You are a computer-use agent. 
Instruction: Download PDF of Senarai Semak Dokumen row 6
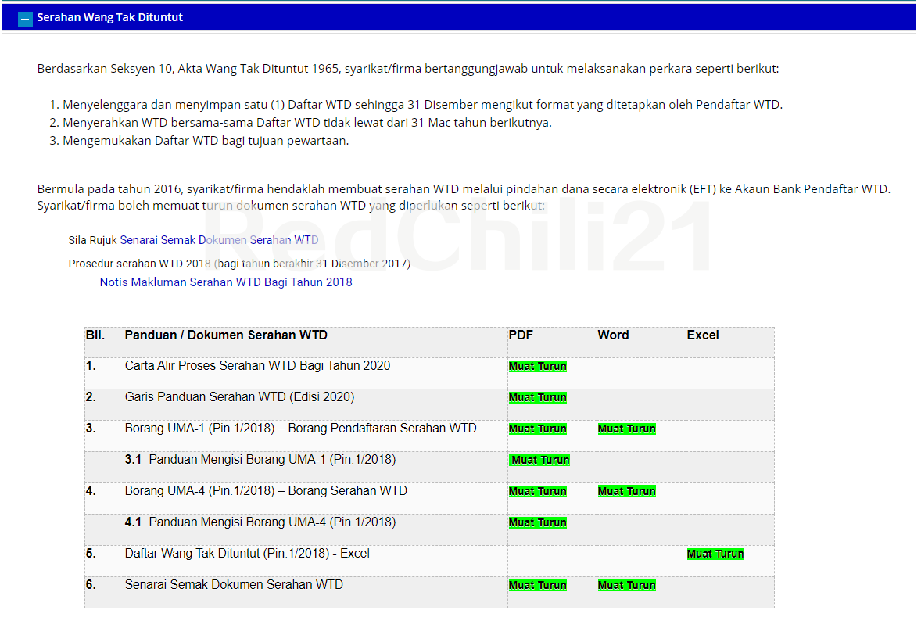point(538,585)
